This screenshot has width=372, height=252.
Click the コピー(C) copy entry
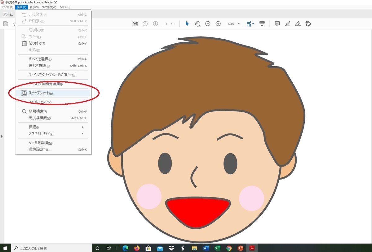coord(53,37)
